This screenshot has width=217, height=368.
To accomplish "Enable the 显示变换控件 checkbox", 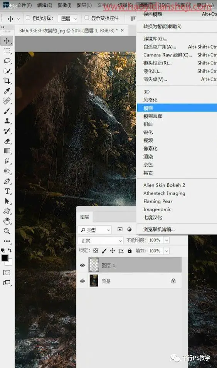I will click(x=87, y=18).
